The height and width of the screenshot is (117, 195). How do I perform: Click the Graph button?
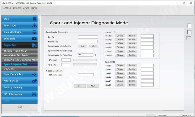(x=80, y=86)
